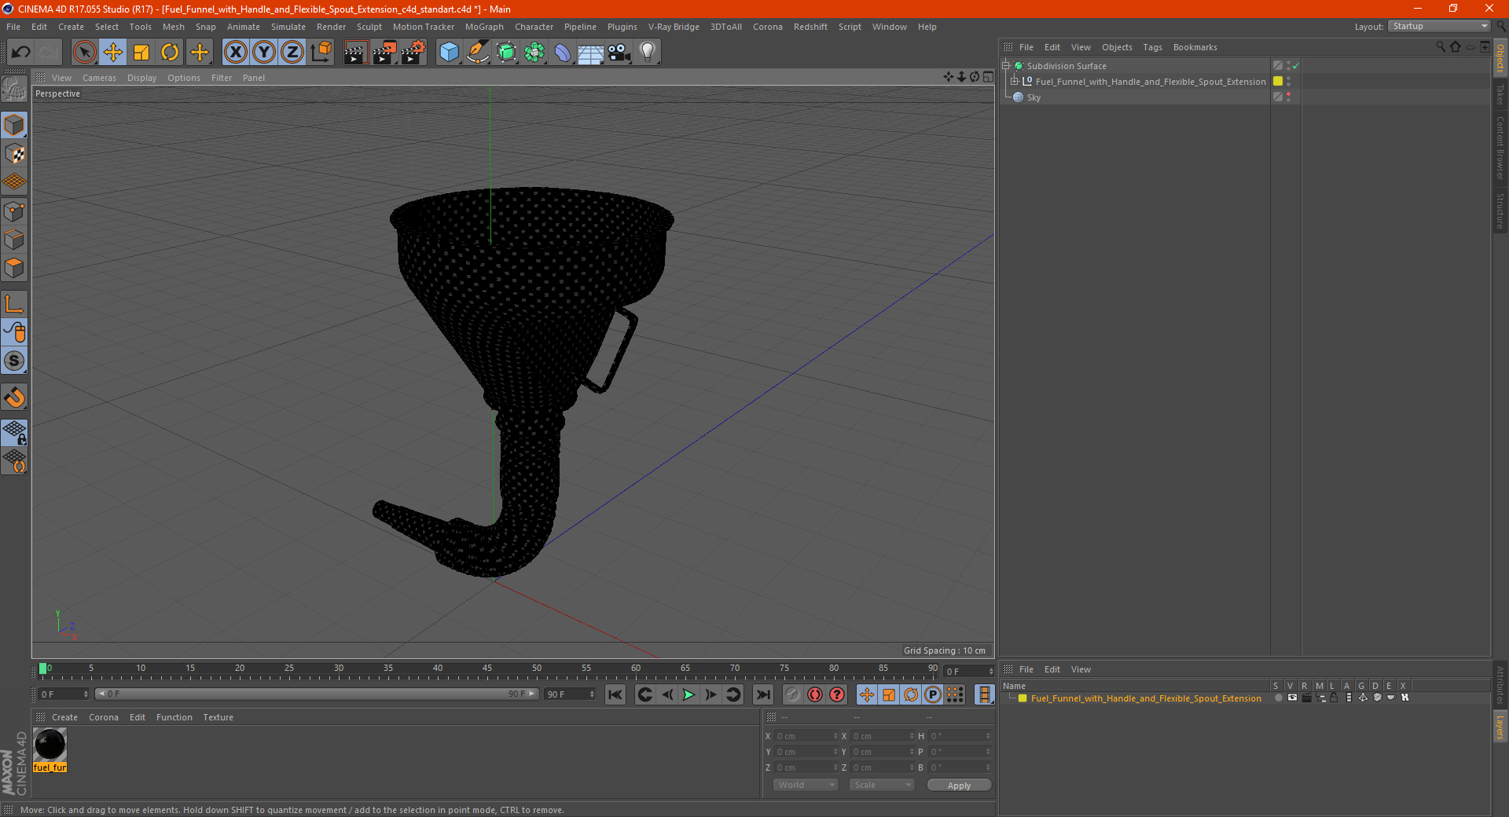Select Edges mode in left sidebar
The height and width of the screenshot is (817, 1509).
[14, 240]
